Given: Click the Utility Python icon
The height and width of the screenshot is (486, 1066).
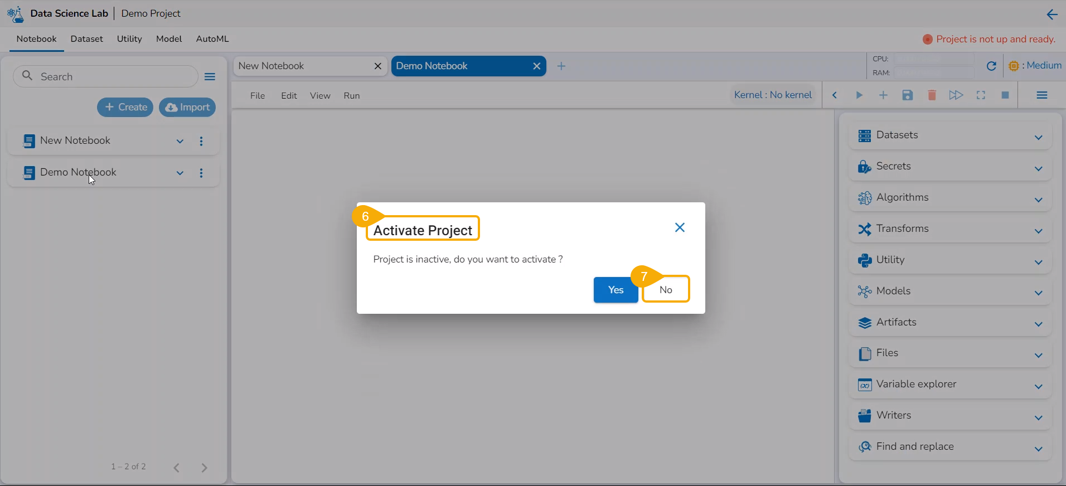Looking at the screenshot, I should (x=865, y=260).
